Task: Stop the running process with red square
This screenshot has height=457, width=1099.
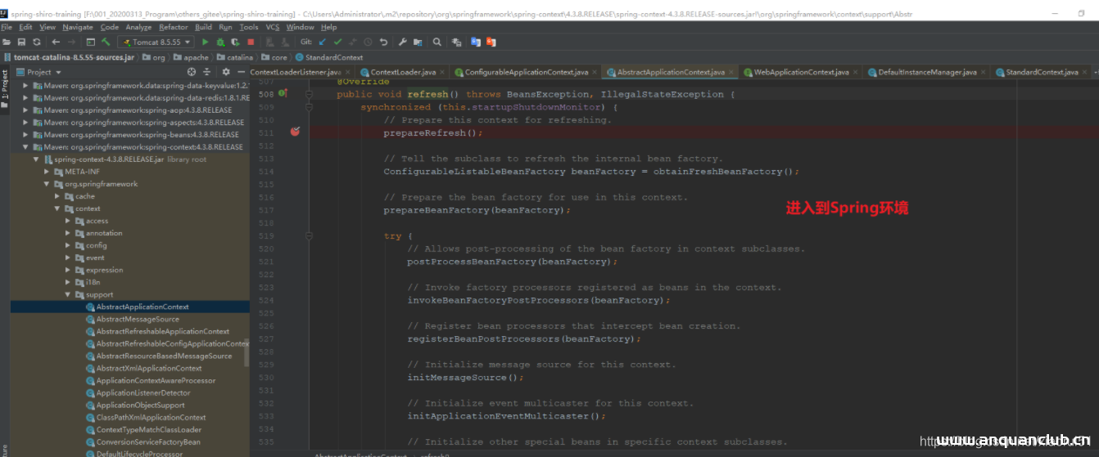Action: pos(250,42)
